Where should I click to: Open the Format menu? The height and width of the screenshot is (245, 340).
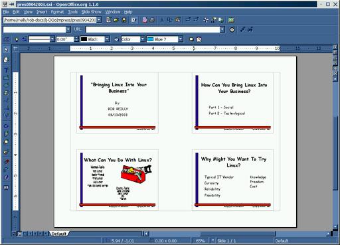tap(57, 12)
